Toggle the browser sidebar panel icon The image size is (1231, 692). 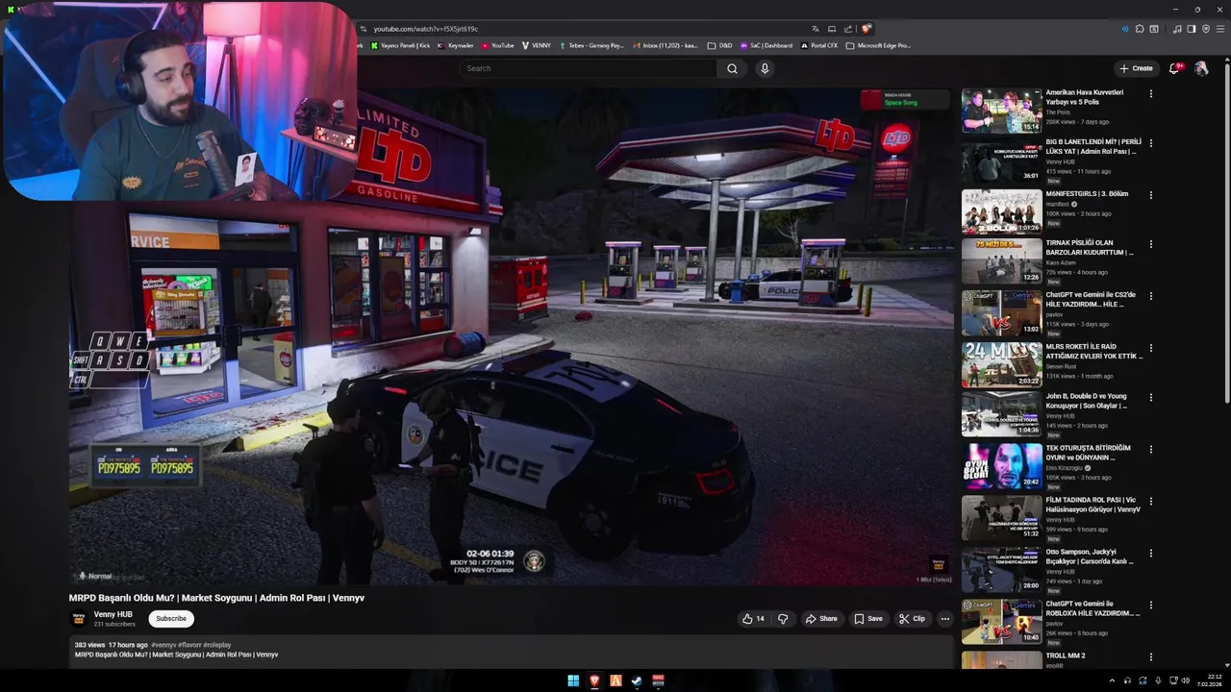click(1192, 29)
